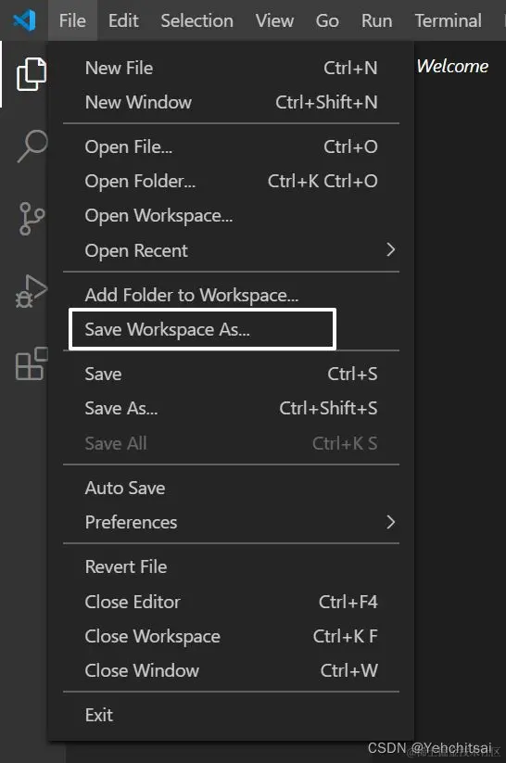Open the Extensions view icon
This screenshot has height=763, width=506.
coord(32,363)
